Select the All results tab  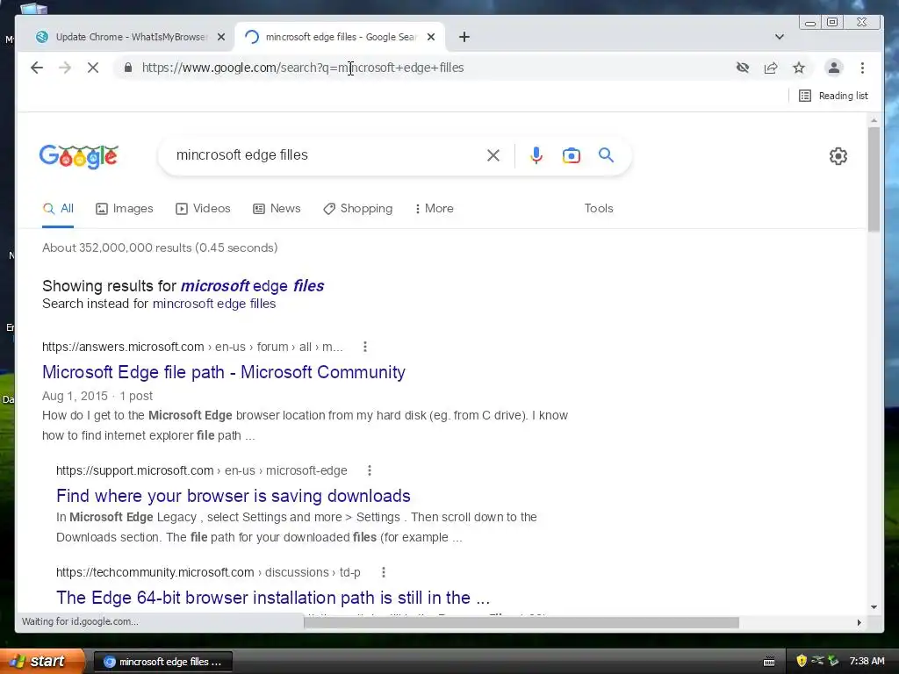[58, 209]
